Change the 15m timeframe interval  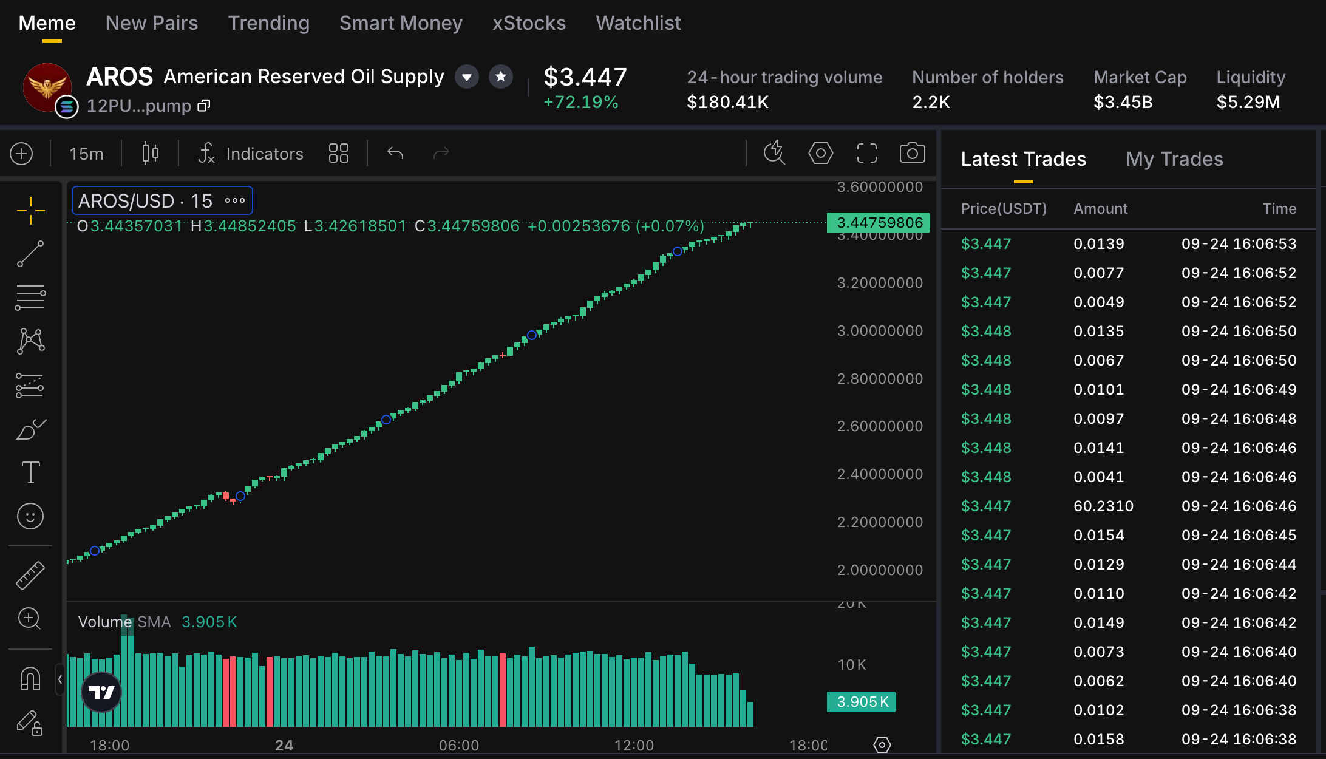pos(86,154)
